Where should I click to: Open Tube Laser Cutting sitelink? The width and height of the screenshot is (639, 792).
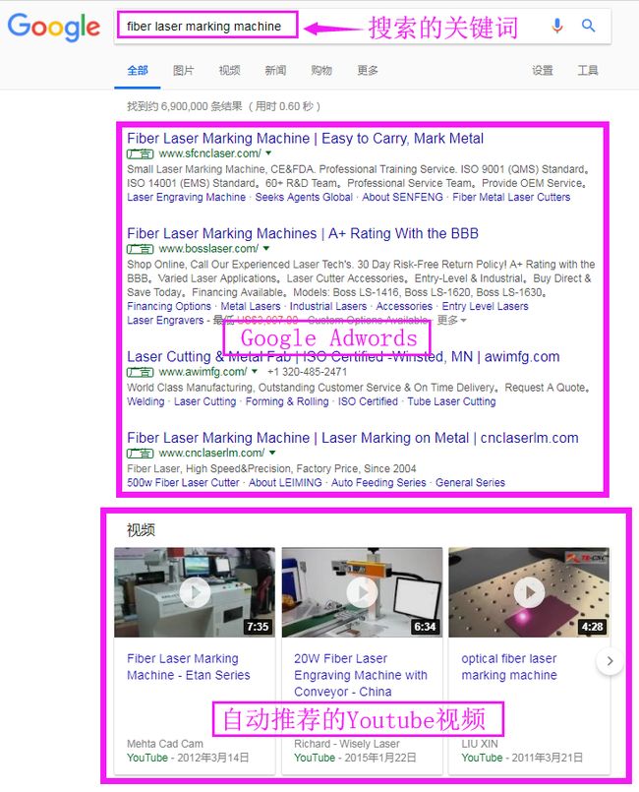pos(451,401)
